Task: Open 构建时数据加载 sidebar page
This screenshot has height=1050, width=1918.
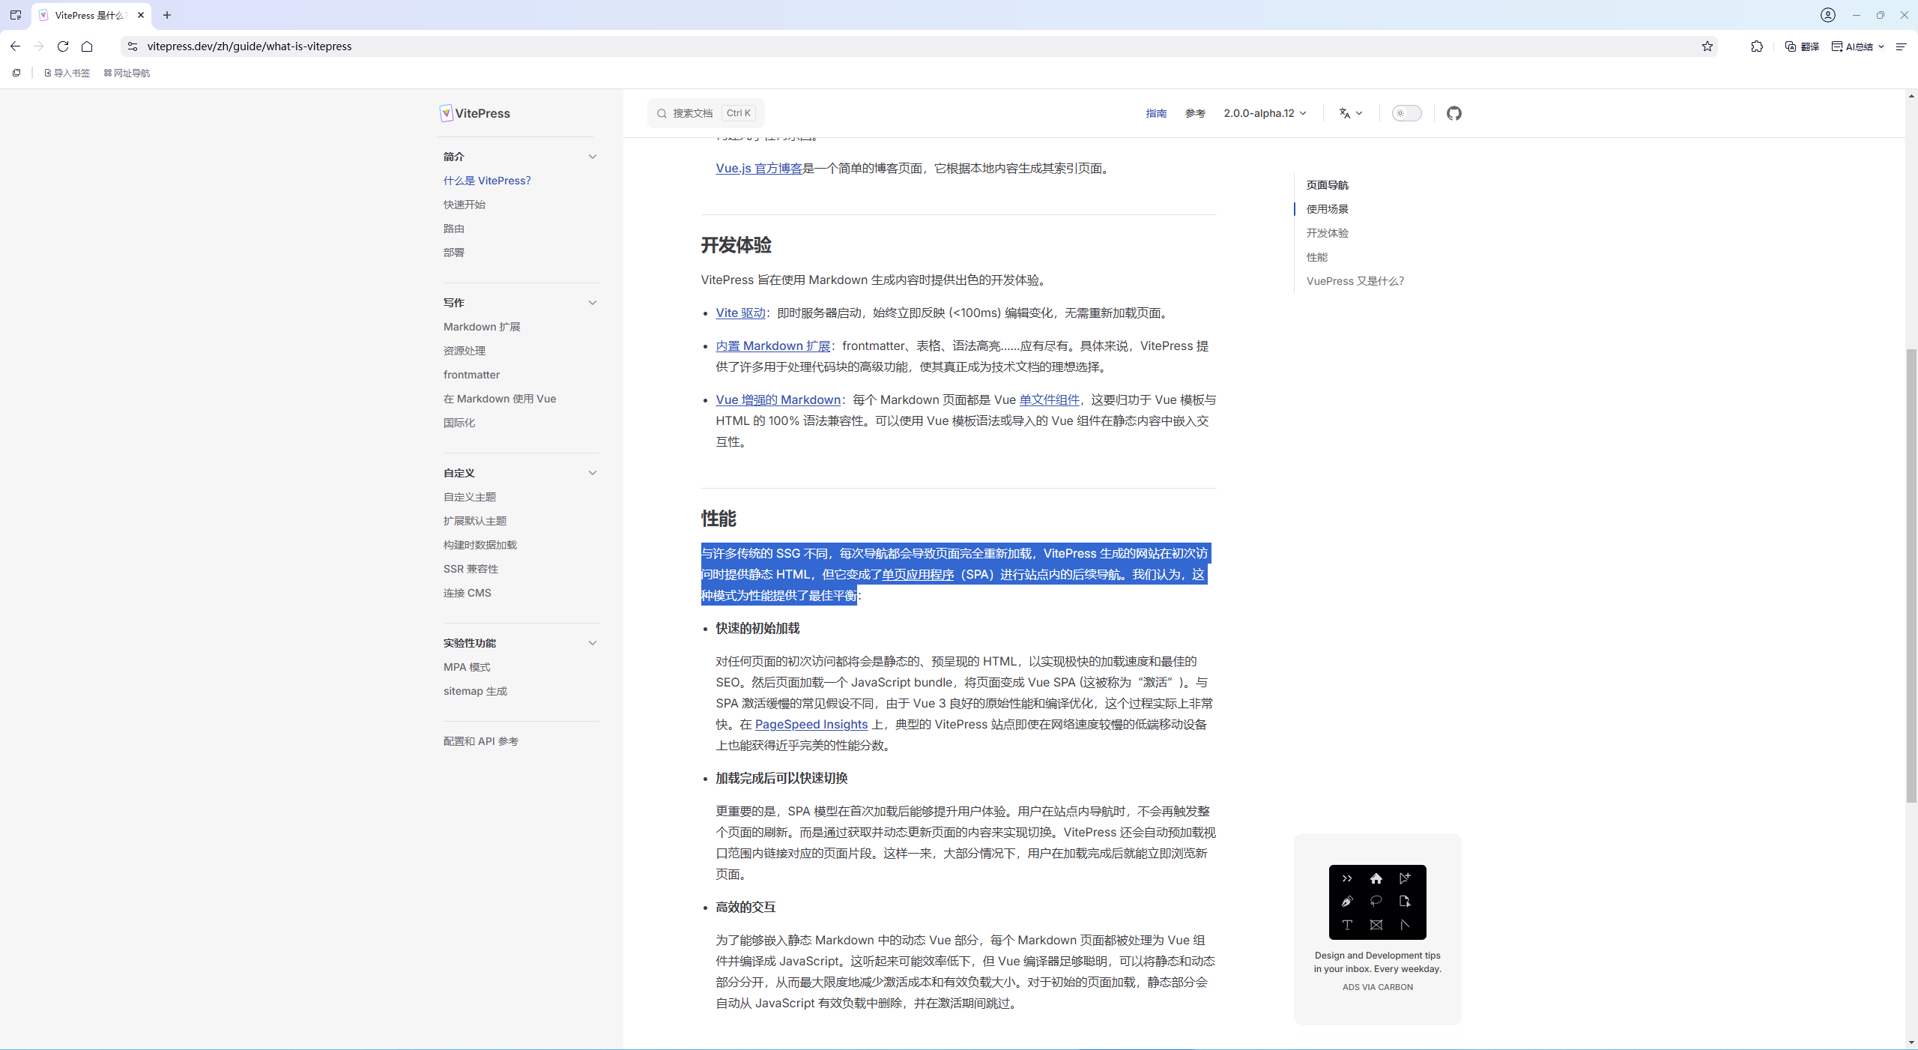Action: pyautogui.click(x=480, y=545)
